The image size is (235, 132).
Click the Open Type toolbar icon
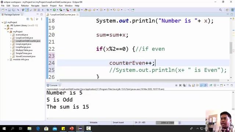point(86,10)
